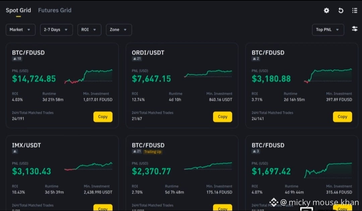Screen dimensions: 362x211
Task: Click PNL value $2,370.77
Action: coord(151,172)
